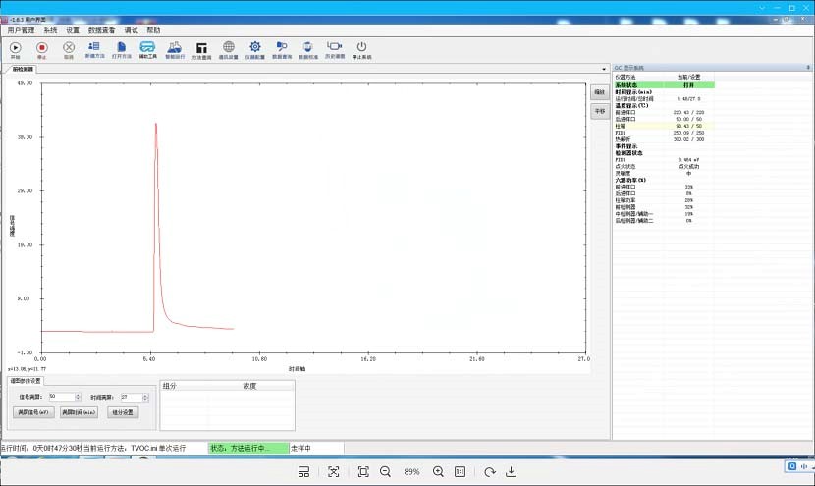Open the 数据查看 menu
This screenshot has width=815, height=486.
click(x=101, y=30)
